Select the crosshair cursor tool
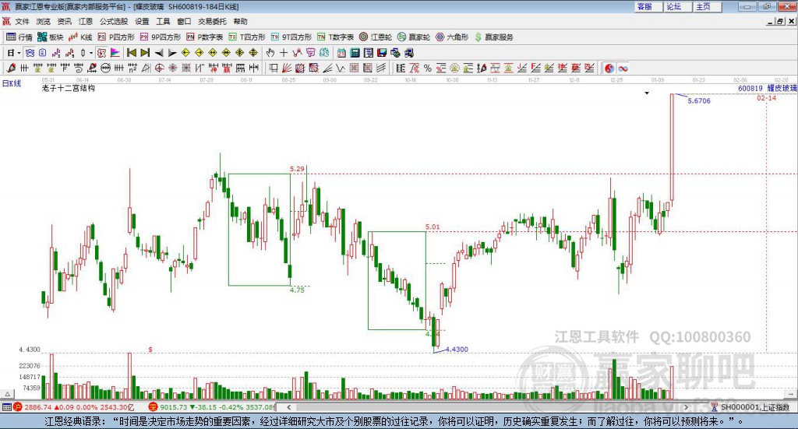Viewport: 798px width, 429px height. point(284,53)
